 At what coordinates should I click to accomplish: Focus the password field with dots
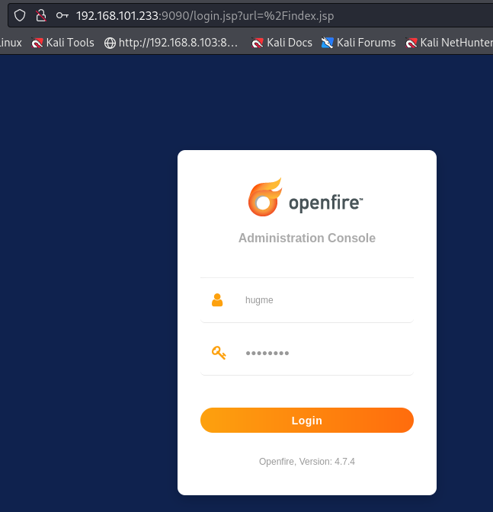[307, 353]
